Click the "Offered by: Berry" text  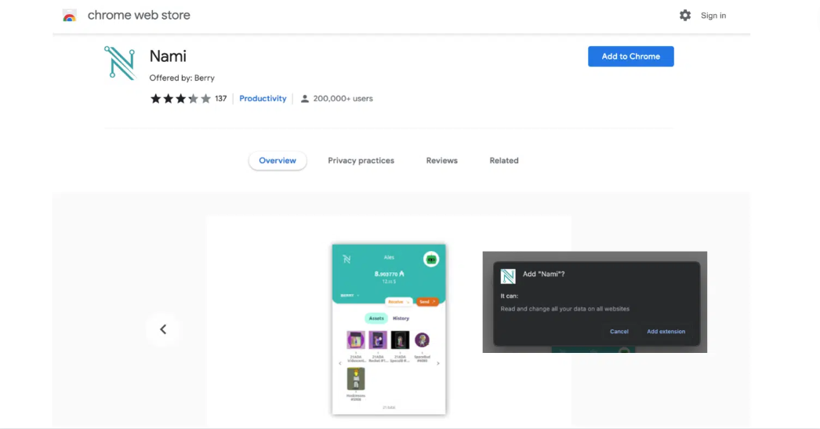click(x=182, y=78)
